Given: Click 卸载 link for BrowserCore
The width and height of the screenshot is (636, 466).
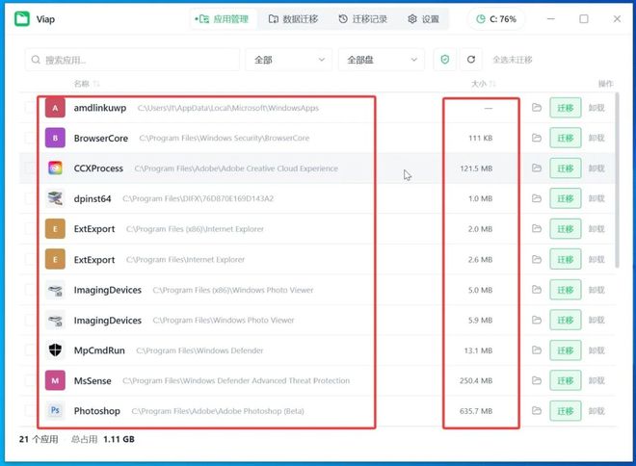Looking at the screenshot, I should coord(596,139).
